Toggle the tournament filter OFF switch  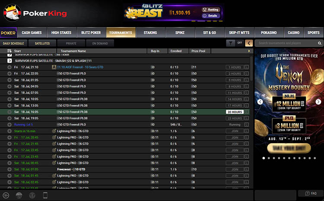[x=239, y=43]
